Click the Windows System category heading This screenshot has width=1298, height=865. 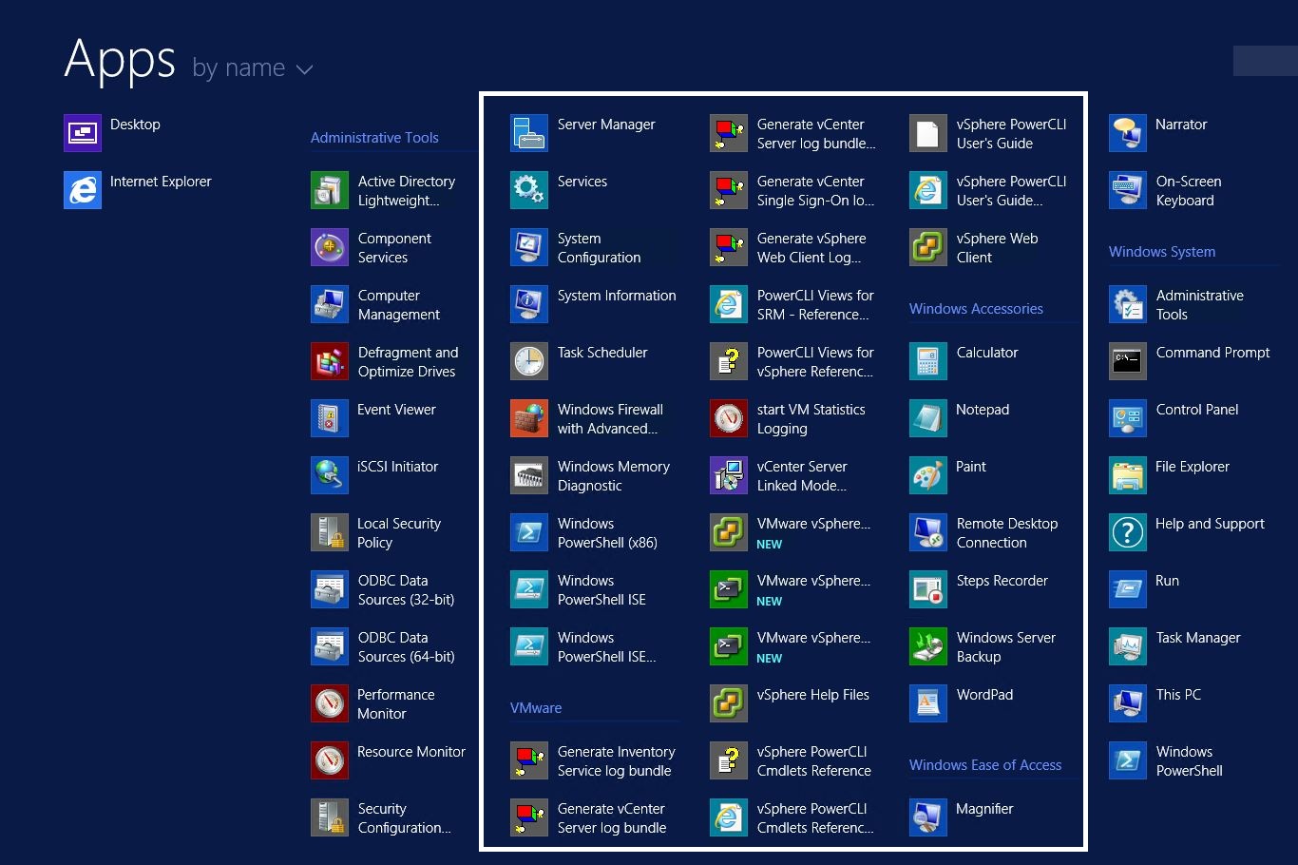[1162, 252]
